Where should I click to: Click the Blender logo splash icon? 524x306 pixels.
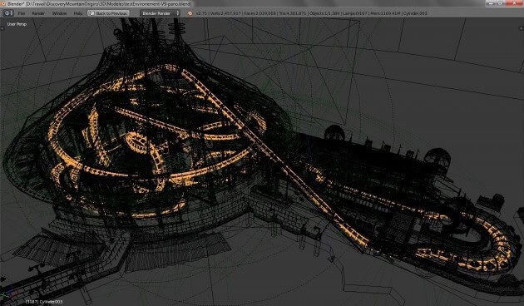pos(190,13)
